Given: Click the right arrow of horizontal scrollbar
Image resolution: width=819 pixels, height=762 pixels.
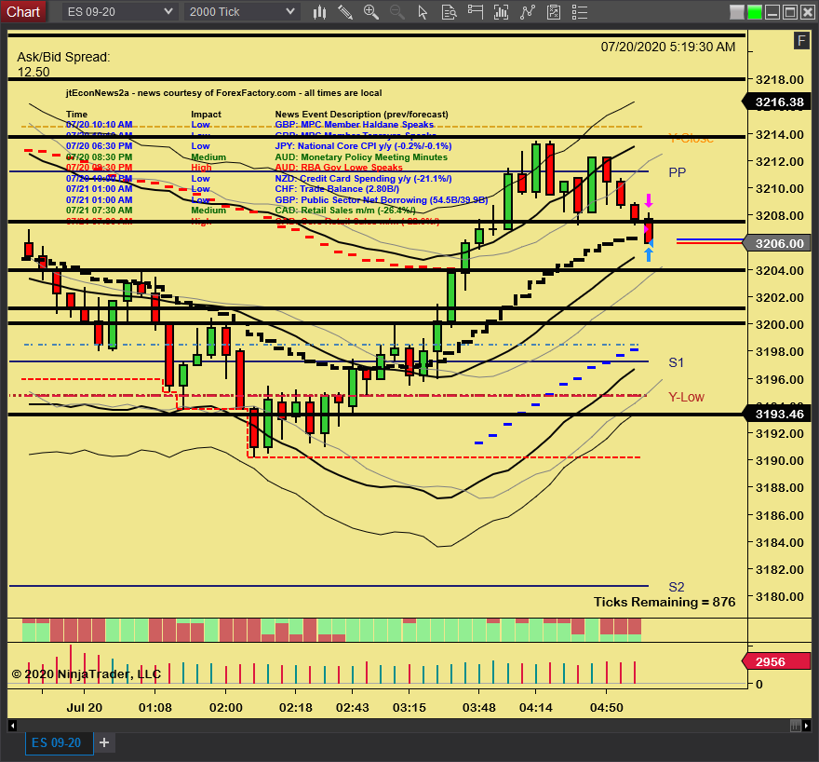Looking at the screenshot, I should click(807, 726).
